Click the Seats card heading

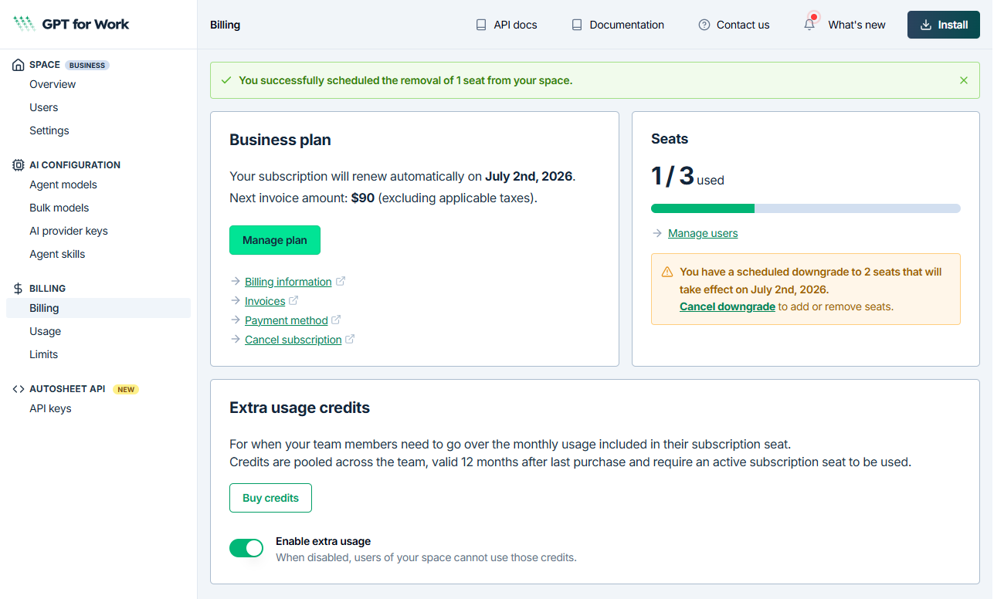670,139
